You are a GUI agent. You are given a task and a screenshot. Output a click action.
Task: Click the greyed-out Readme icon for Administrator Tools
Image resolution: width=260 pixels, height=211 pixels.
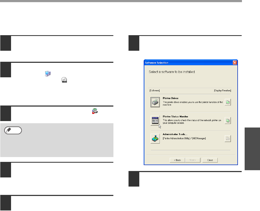pyautogui.click(x=228, y=139)
